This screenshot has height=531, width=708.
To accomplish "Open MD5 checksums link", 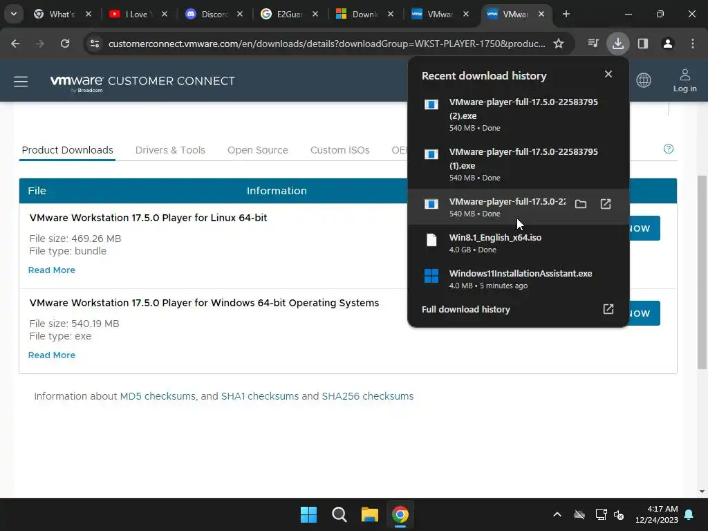I will [158, 396].
